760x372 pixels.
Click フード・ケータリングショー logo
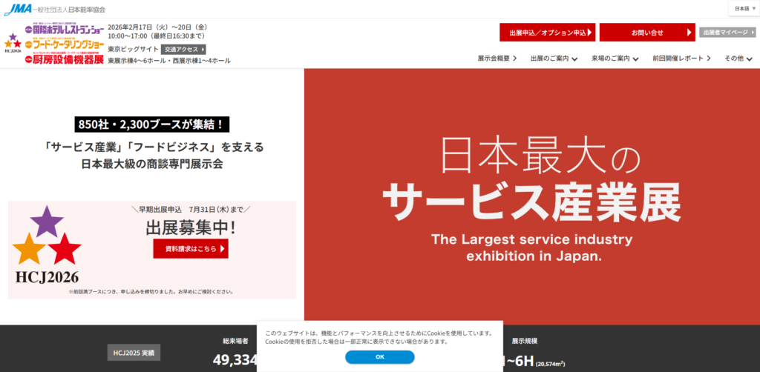(65, 44)
